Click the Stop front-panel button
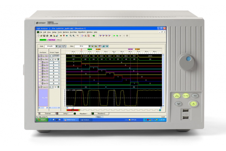226x151 pixels. pos(195,96)
